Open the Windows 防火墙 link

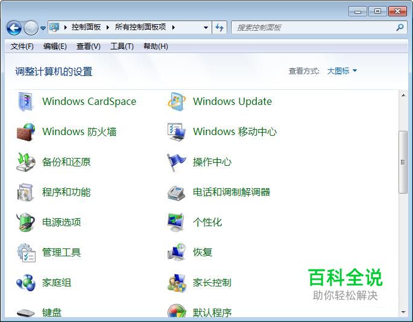pos(79,131)
